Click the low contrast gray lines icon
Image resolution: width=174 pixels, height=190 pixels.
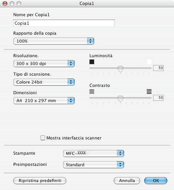[x=92, y=91]
